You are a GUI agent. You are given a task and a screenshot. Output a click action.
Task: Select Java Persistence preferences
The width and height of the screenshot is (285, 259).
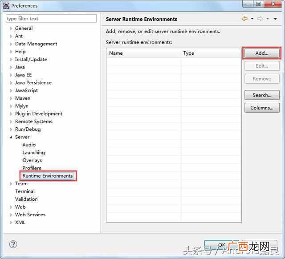tap(33, 83)
